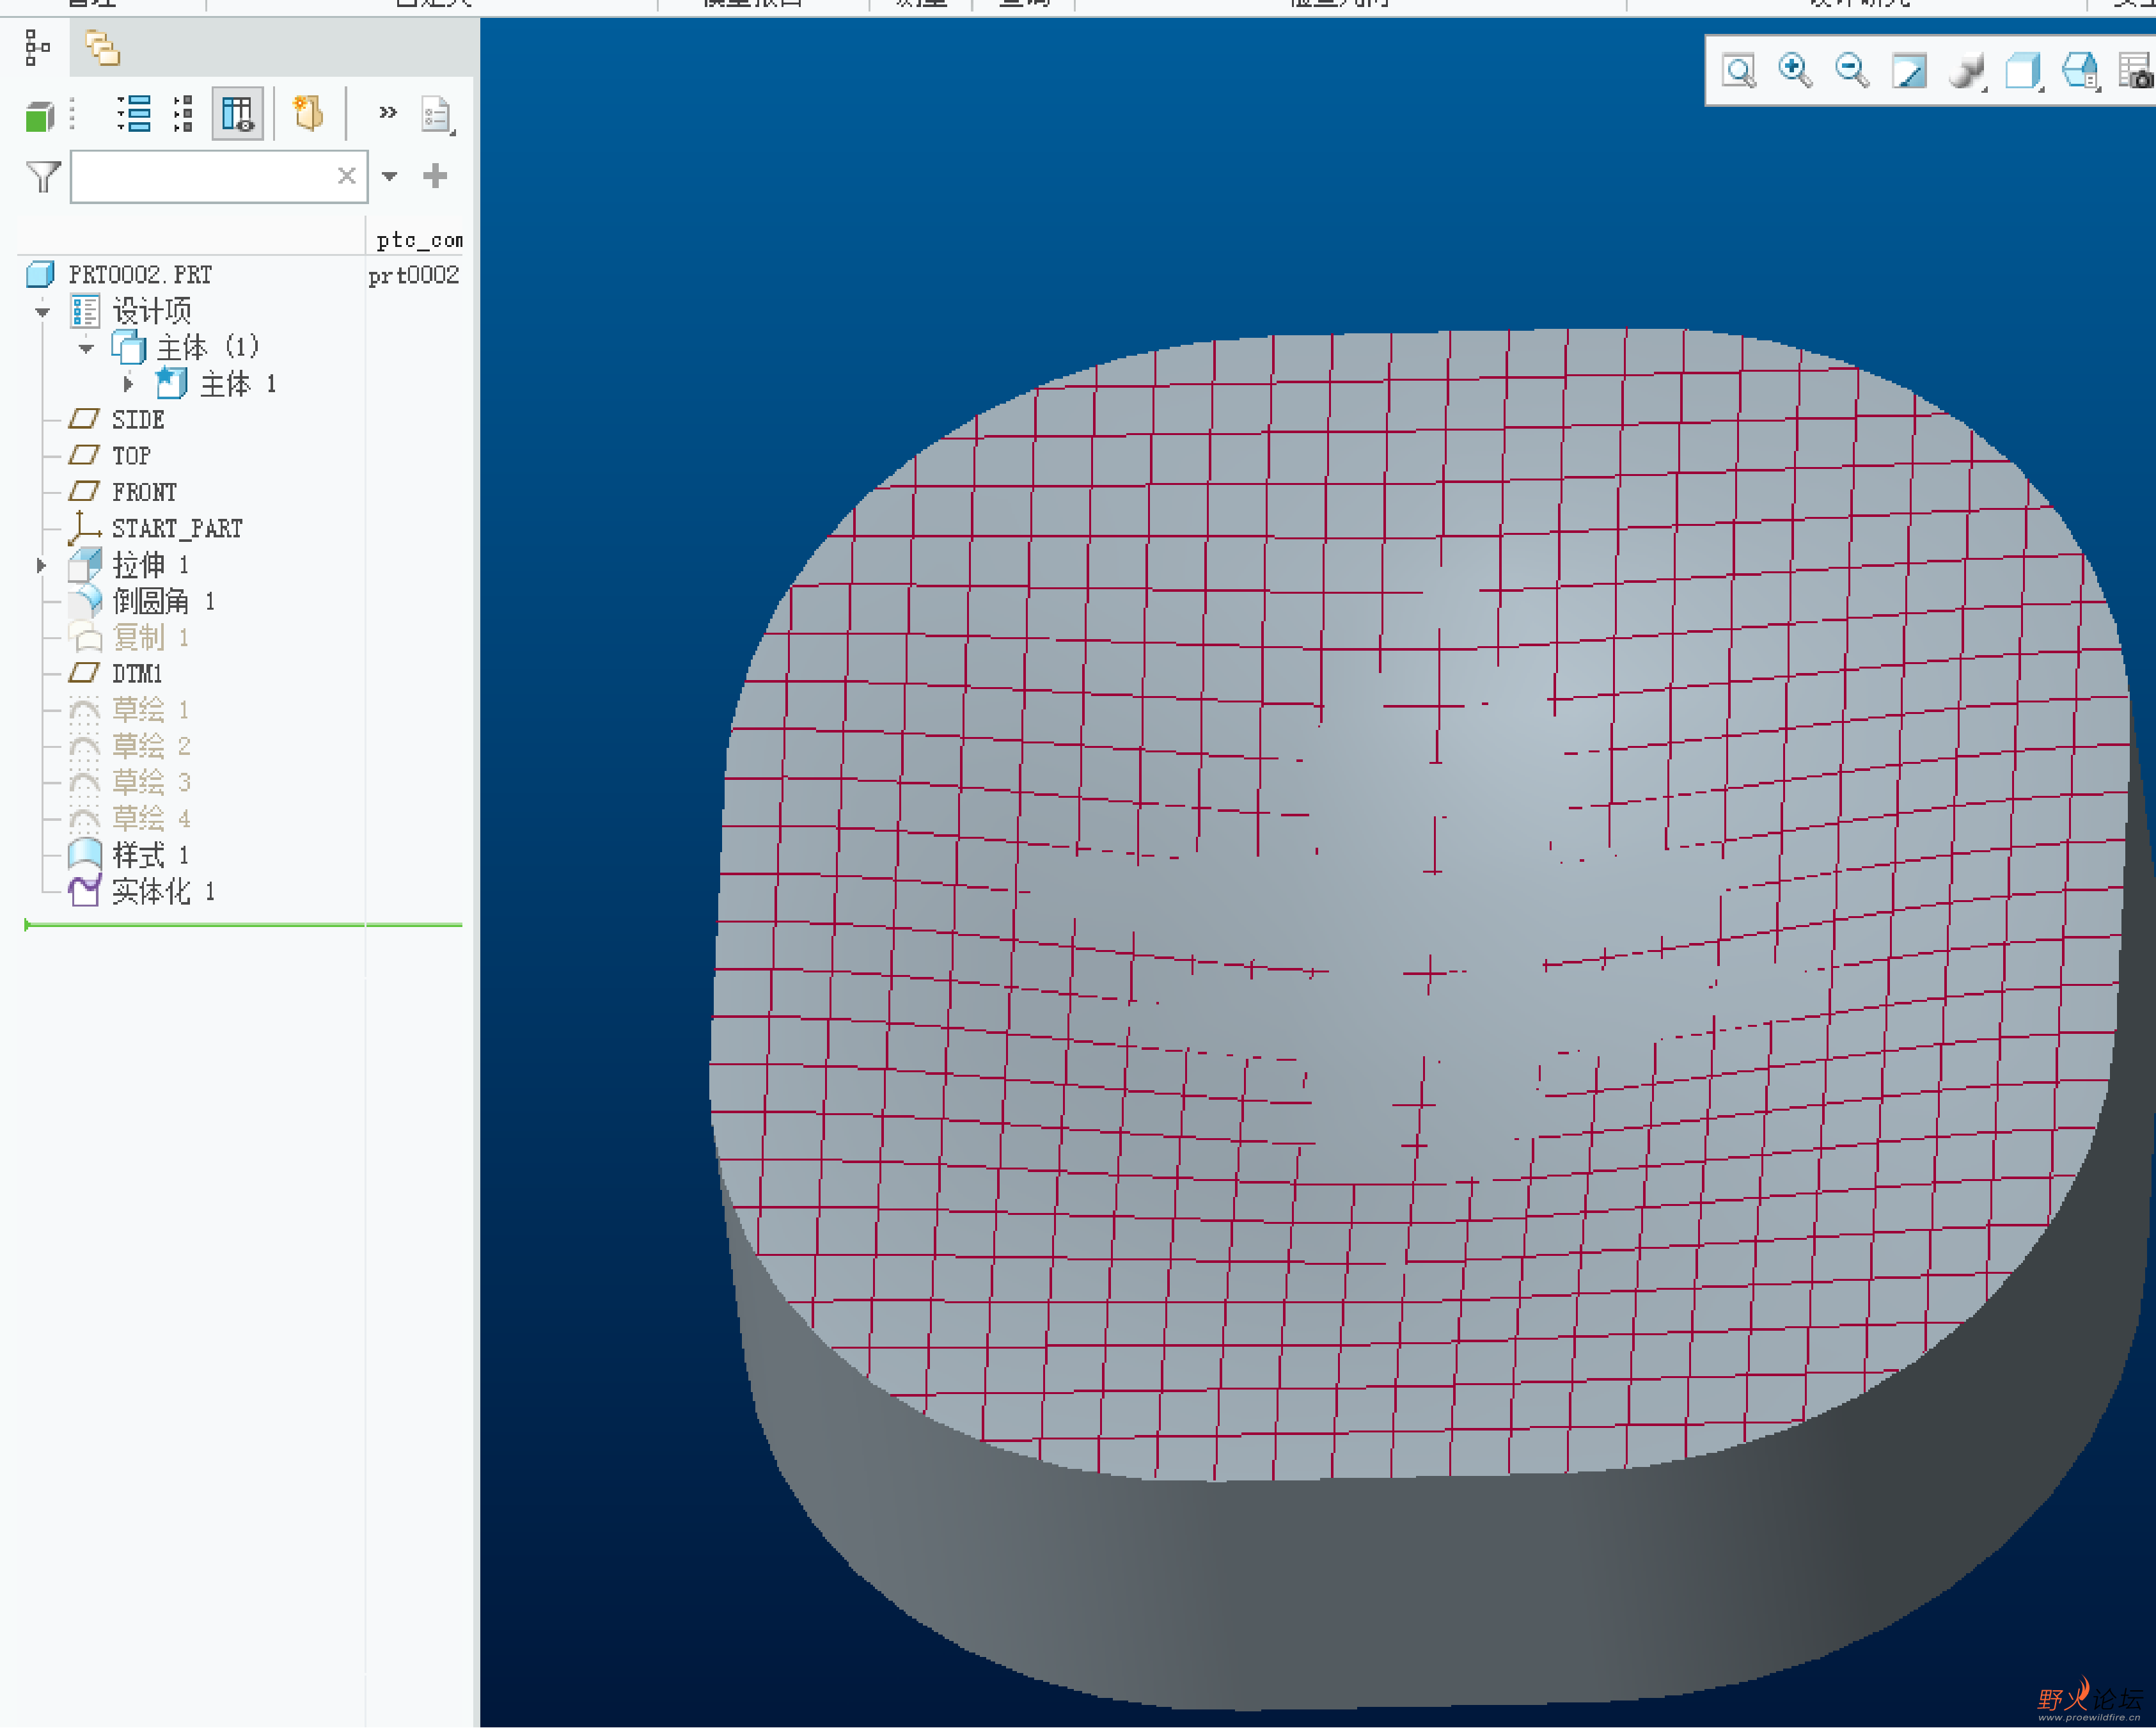Toggle the collapse-all tree icon

[183, 114]
